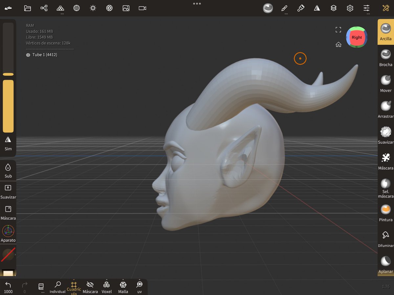This screenshot has width=394, height=295.
Task: Open the matcap sphere menu
Action: point(268,8)
